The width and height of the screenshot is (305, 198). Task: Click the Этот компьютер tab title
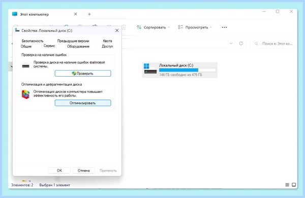[x=35, y=14]
